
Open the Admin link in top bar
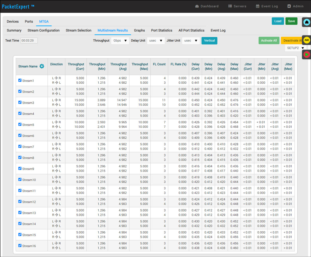[296, 6]
